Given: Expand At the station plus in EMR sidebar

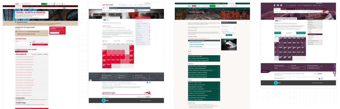Looking at the screenshot, I should 322,21.
